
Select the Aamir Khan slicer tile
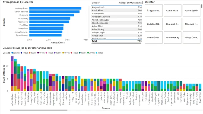tap(173, 10)
